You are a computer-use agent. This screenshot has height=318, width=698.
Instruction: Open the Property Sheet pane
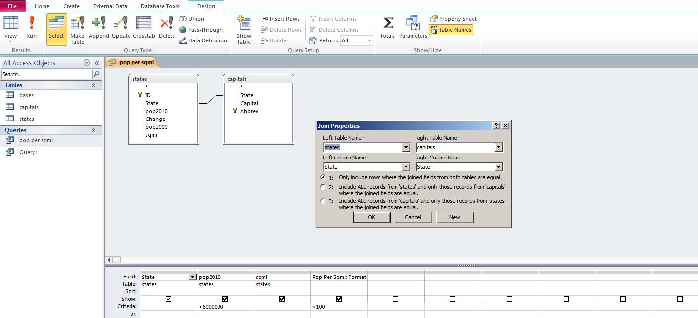click(x=453, y=19)
